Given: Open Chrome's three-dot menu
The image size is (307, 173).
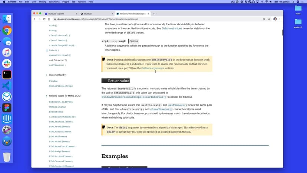Looking at the screenshot, I should [280, 19].
